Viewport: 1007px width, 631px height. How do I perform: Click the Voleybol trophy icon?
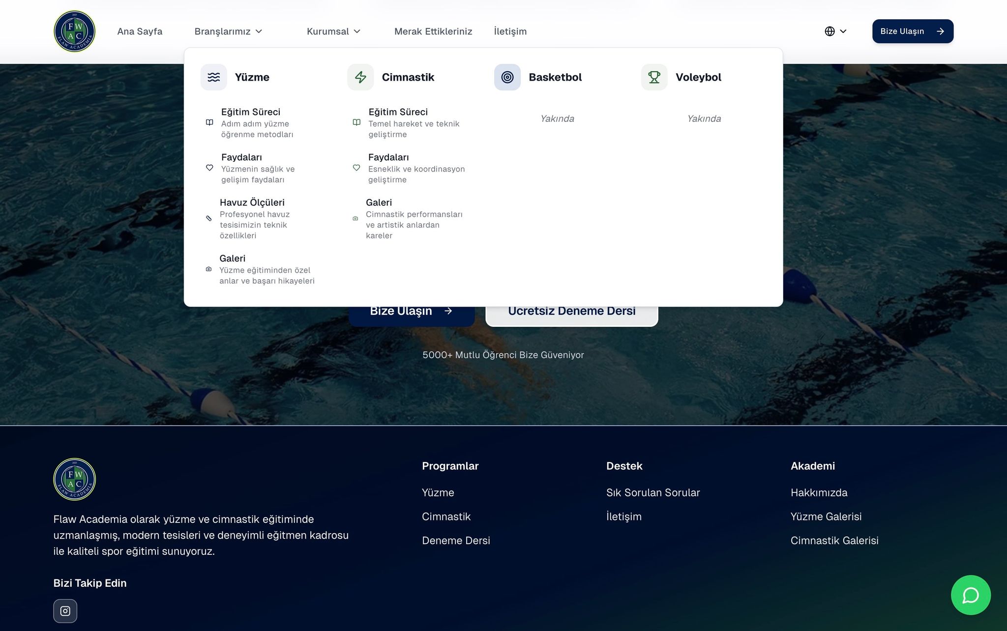pyautogui.click(x=654, y=77)
